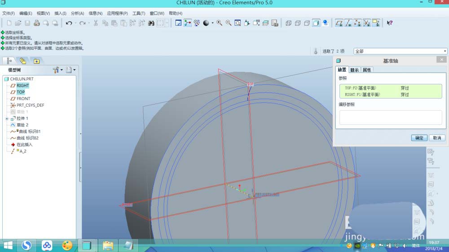Switch to no hidden display style

click(x=307, y=23)
